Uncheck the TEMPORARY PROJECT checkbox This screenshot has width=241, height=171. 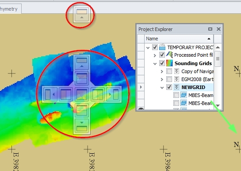155,47
